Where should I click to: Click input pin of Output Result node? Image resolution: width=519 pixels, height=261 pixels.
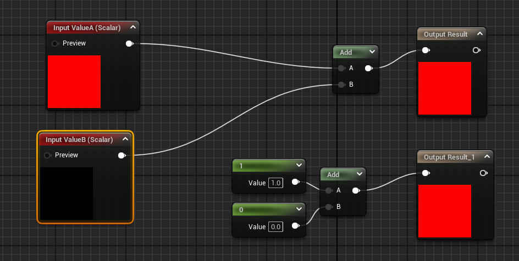[425, 50]
